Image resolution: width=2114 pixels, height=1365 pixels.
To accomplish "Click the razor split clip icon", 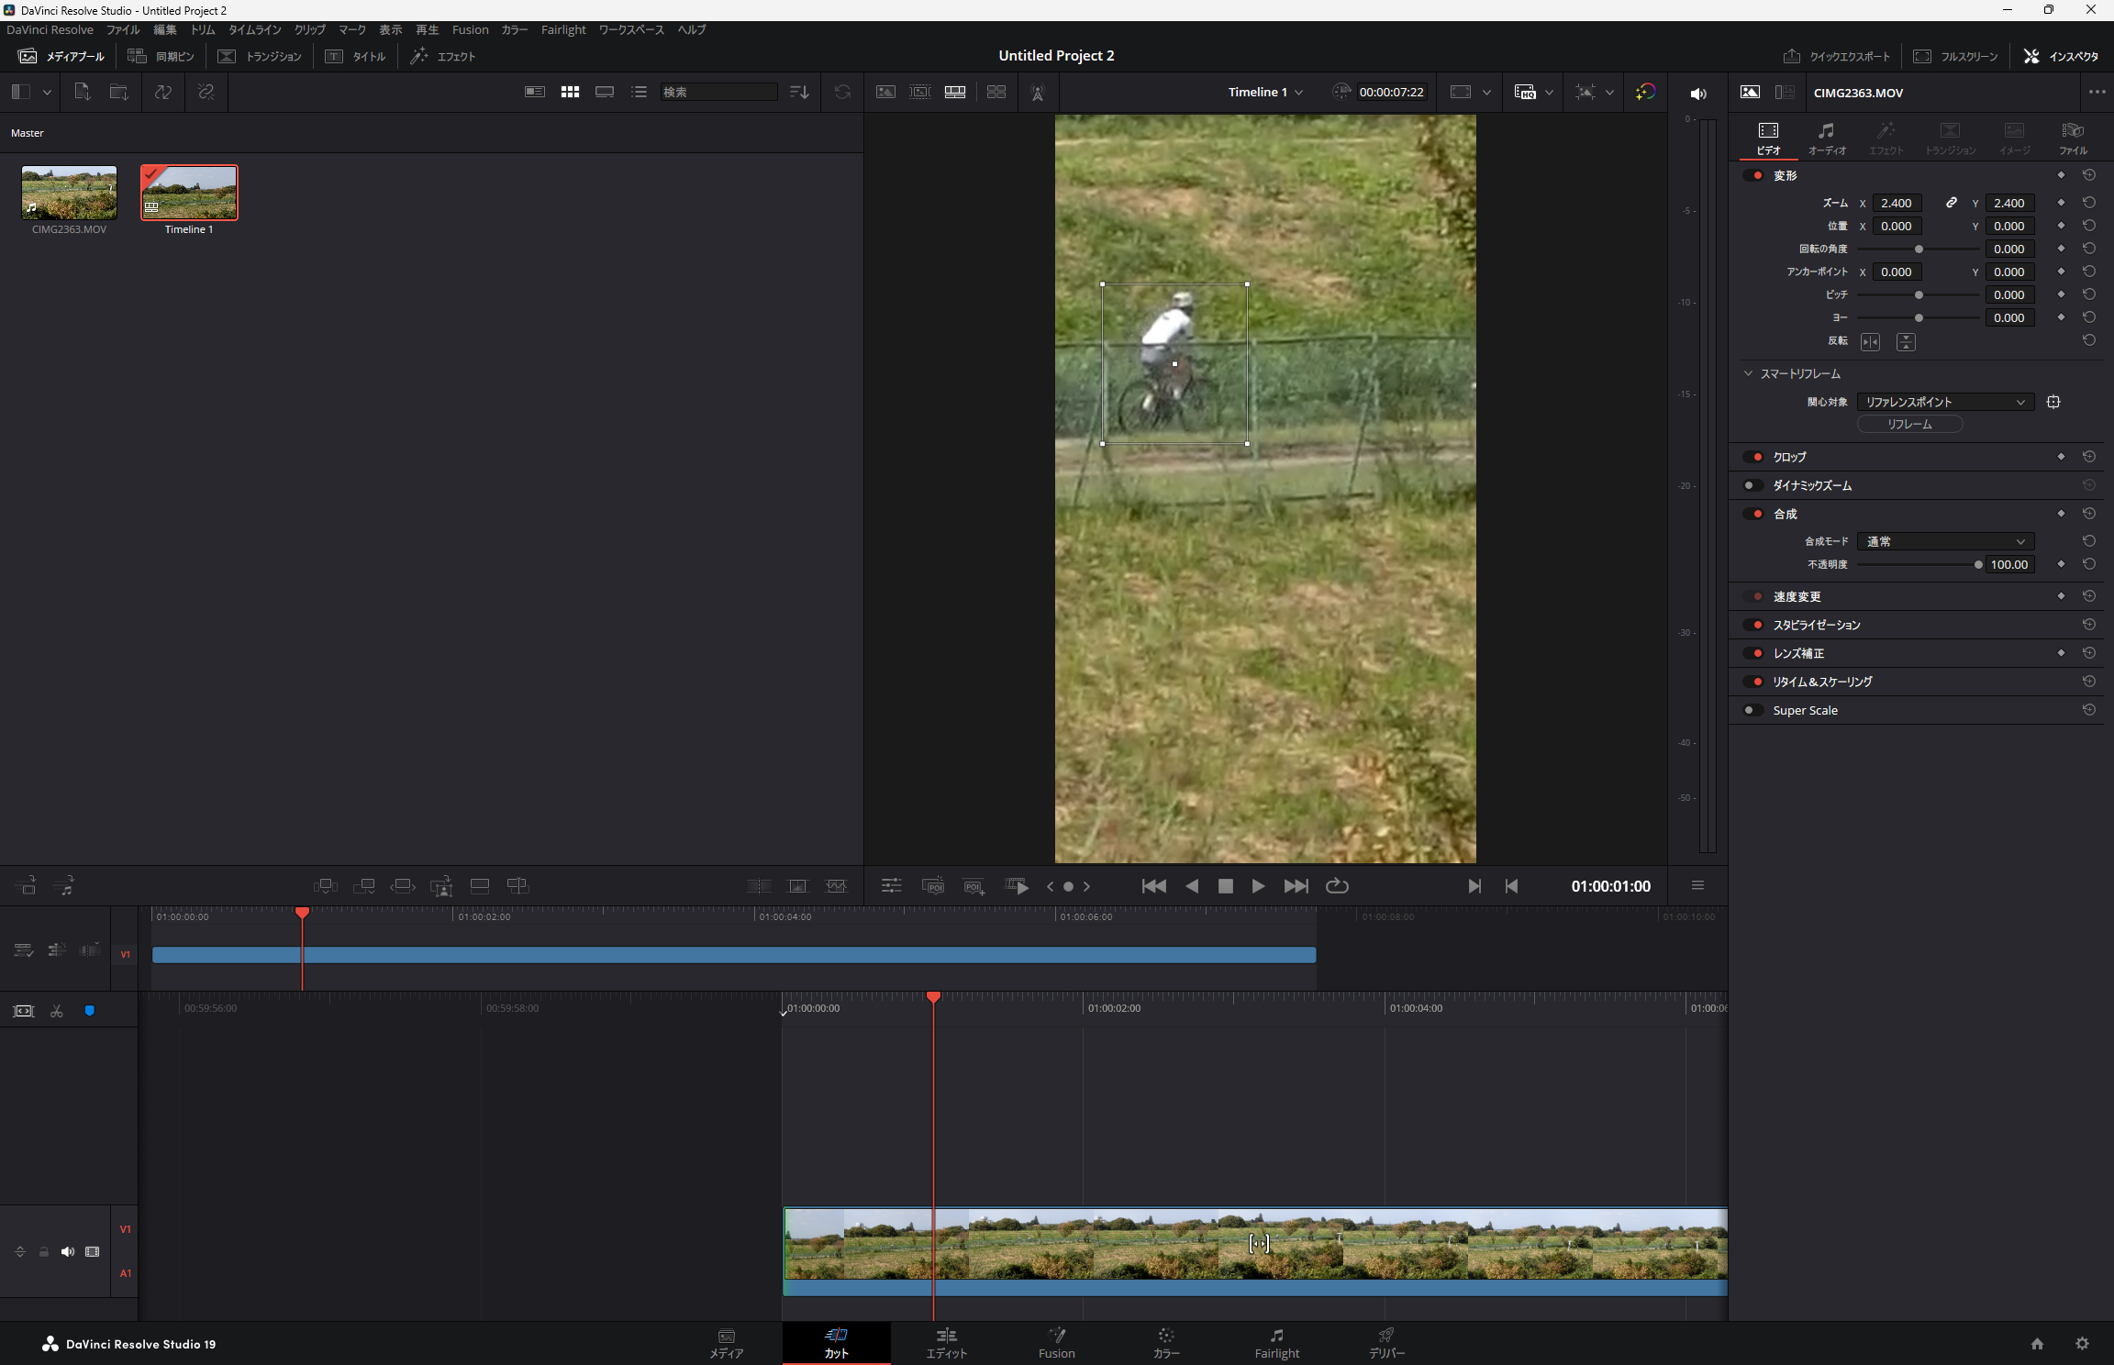I will 57,1011.
